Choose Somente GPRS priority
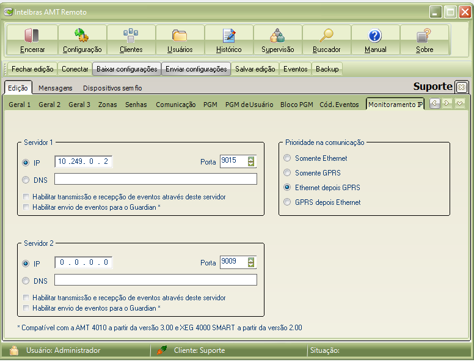Screen dimensions: 474x362 click(x=287, y=173)
